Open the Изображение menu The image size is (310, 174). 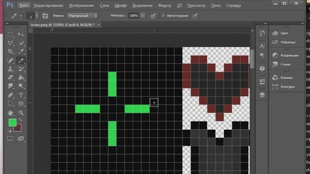(x=81, y=5)
